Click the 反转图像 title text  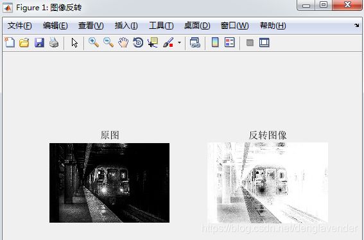point(268,135)
